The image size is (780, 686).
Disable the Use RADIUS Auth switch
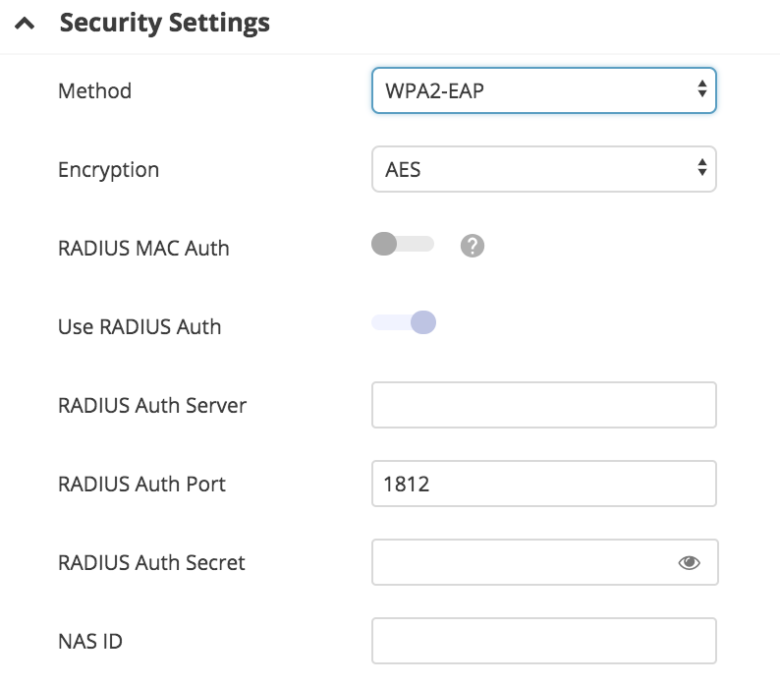[404, 322]
